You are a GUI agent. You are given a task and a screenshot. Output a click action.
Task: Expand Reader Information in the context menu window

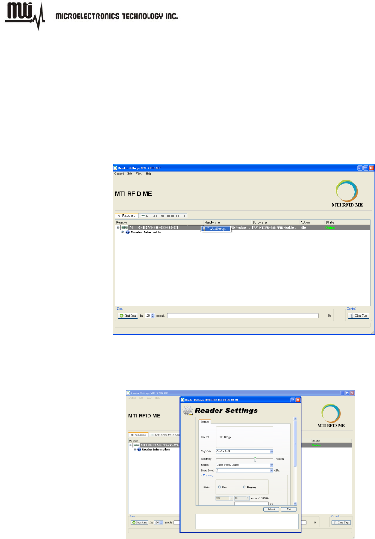(123, 232)
